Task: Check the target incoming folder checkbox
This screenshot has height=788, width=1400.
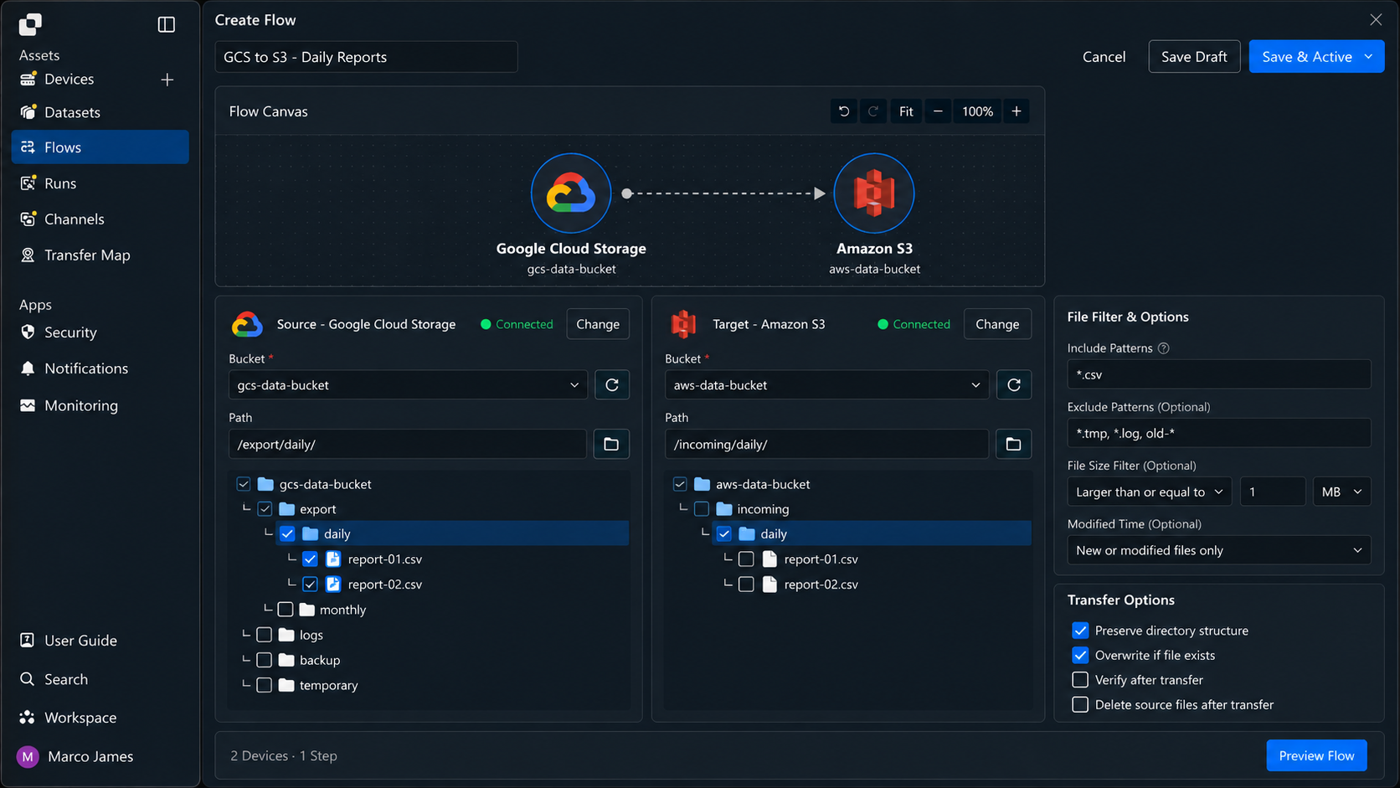Action: pyautogui.click(x=702, y=509)
